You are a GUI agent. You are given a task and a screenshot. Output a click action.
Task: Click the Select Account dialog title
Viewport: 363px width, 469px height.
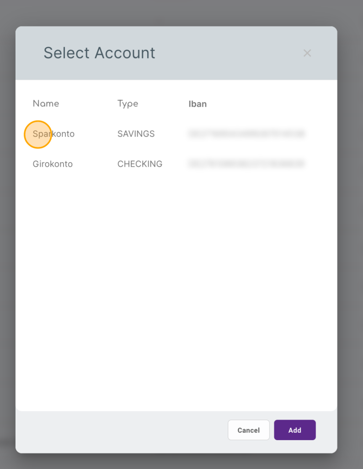[x=99, y=53]
